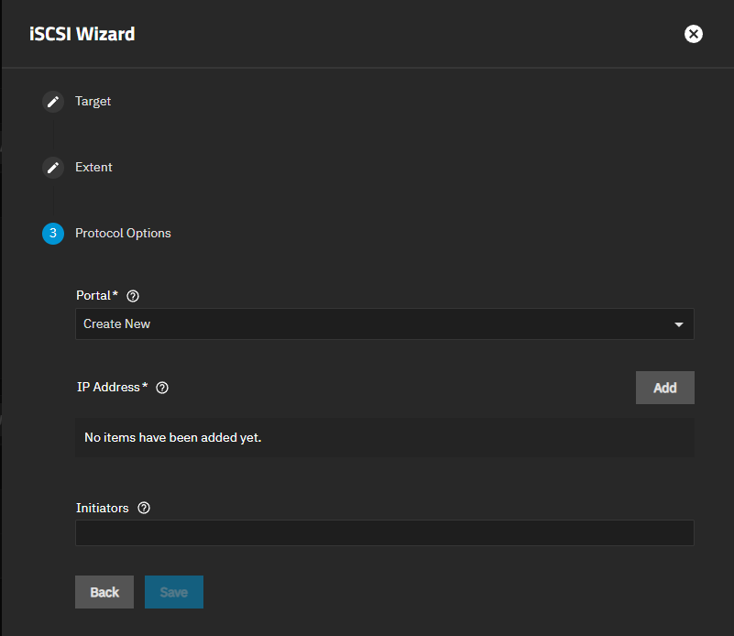This screenshot has height=636, width=734.
Task: Click the circled X icon in the header
Action: [694, 34]
